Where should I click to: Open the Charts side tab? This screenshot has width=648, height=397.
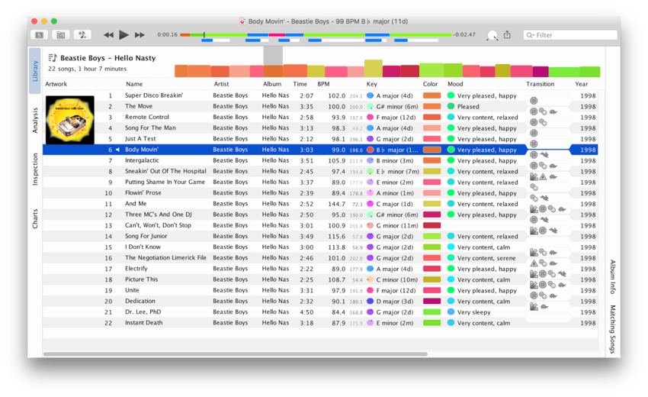[35, 219]
